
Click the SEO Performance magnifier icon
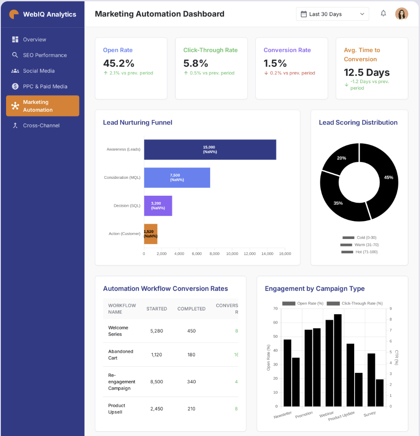[15, 55]
